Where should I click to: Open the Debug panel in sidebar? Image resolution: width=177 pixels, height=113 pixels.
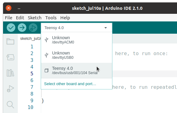(x=10, y=89)
